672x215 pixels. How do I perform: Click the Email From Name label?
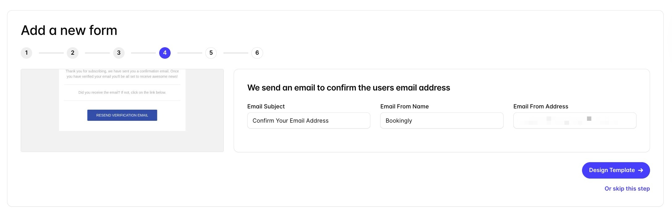coord(404,106)
